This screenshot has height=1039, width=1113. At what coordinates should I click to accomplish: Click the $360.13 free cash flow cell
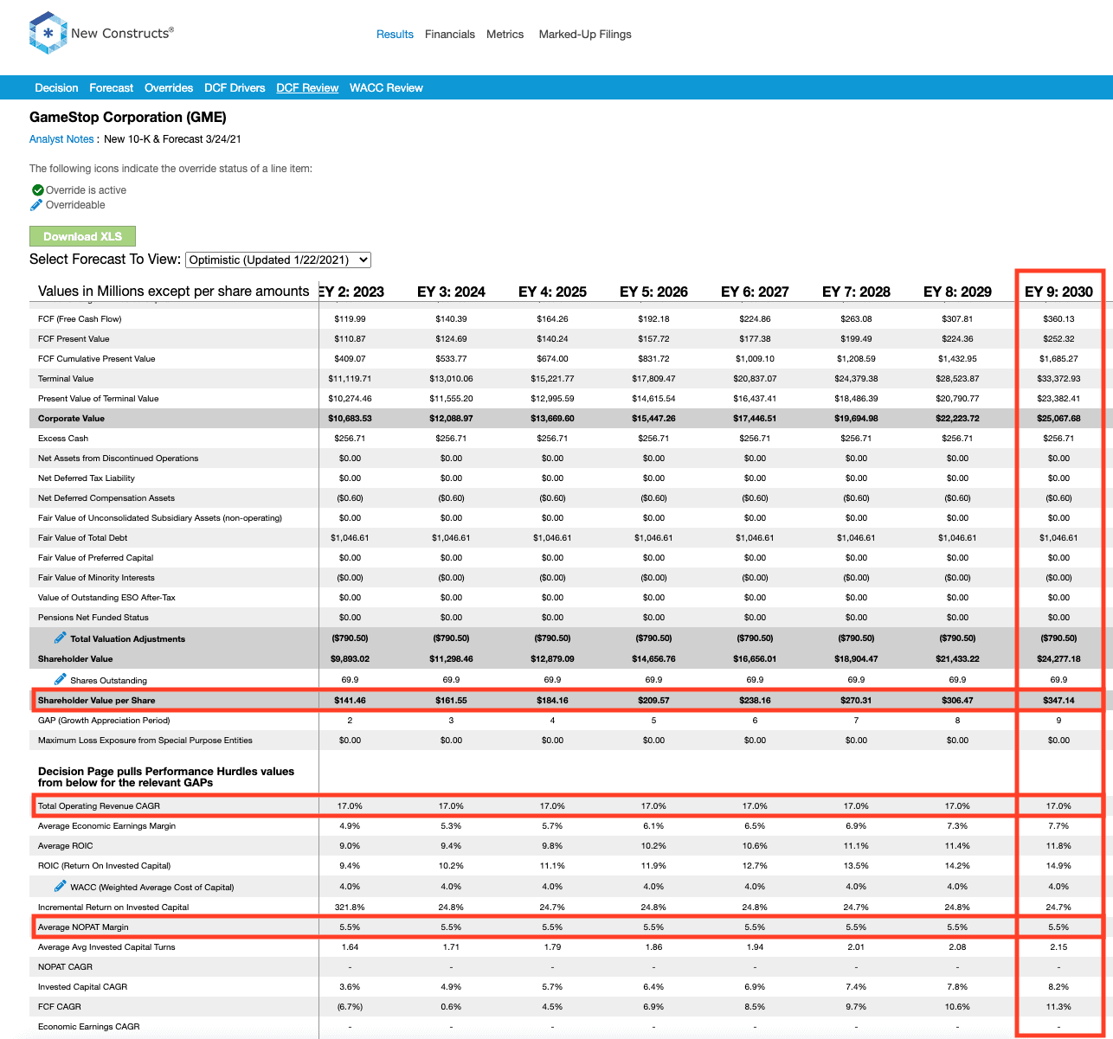pyautogui.click(x=1058, y=319)
